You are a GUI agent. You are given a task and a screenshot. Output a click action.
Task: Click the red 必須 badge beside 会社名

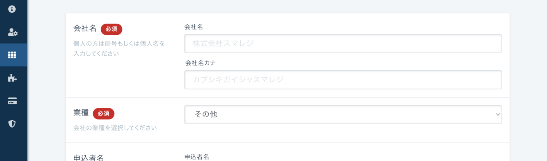point(111,29)
